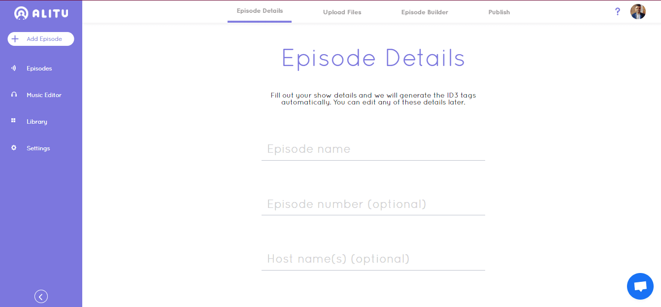The image size is (661, 307).
Task: Click the Settings gear icon
Action: click(x=14, y=148)
